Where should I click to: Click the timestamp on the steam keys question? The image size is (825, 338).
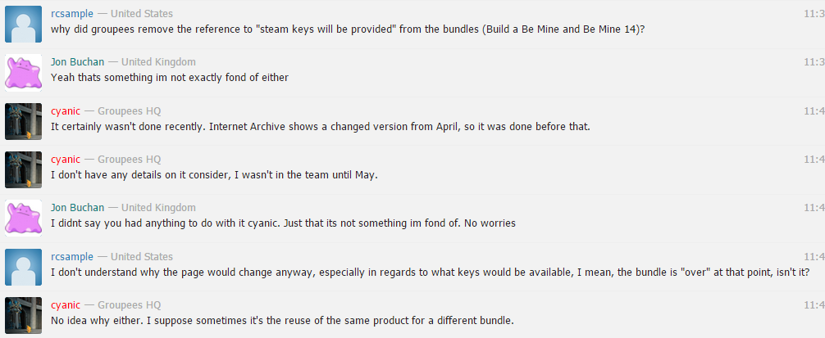[814, 14]
